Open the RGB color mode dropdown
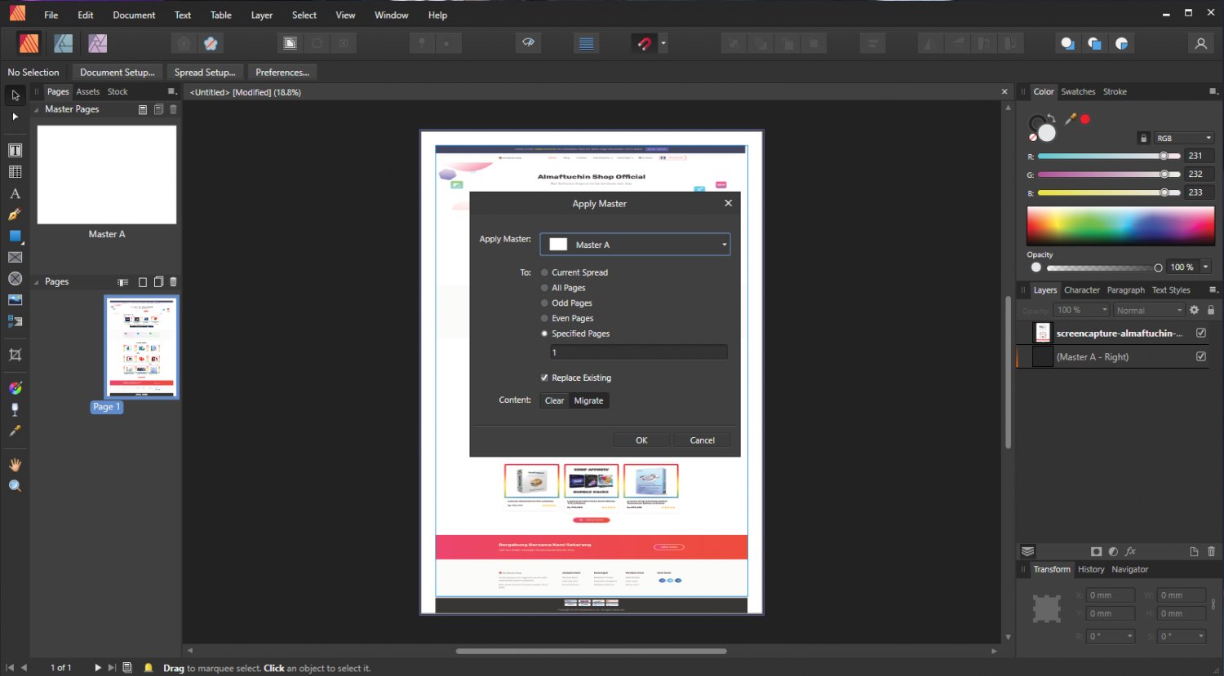The height and width of the screenshot is (676, 1224). pos(1184,138)
